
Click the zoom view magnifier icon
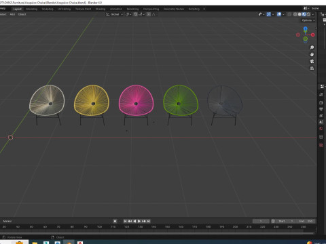[312, 47]
